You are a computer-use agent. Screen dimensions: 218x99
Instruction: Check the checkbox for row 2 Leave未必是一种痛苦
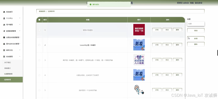(x=39, y=45)
